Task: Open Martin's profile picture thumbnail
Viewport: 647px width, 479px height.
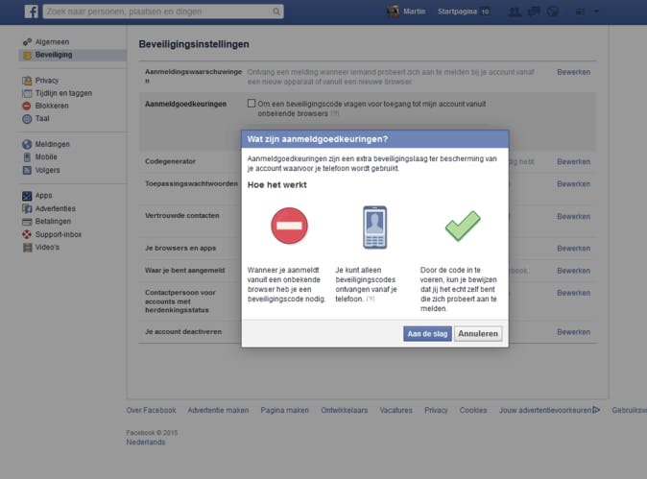Action: tap(393, 12)
